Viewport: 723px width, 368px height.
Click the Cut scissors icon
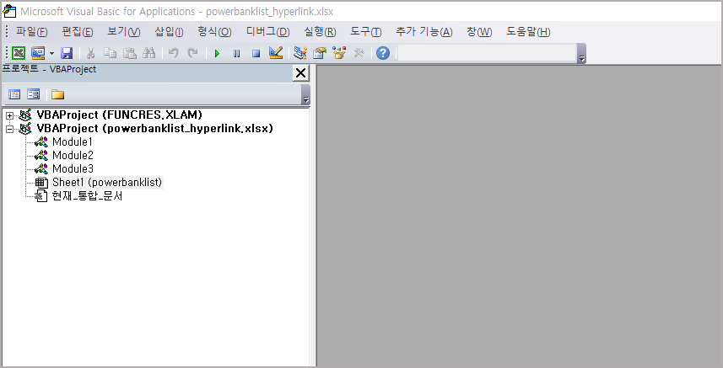click(x=91, y=53)
